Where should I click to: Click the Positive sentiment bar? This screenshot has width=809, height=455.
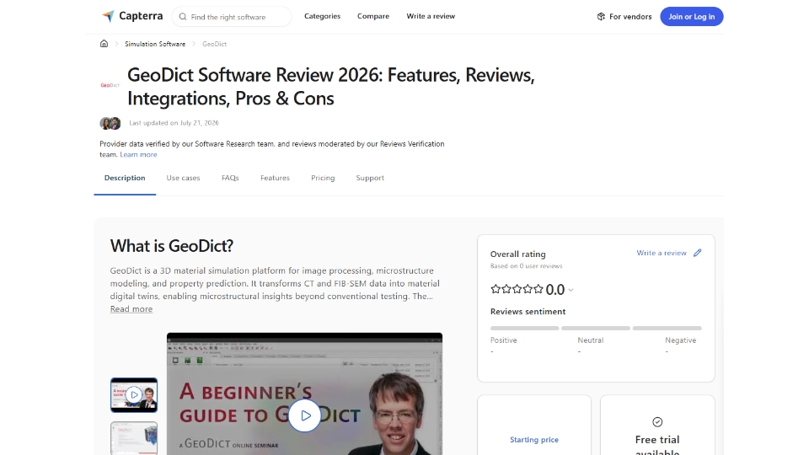pos(524,328)
